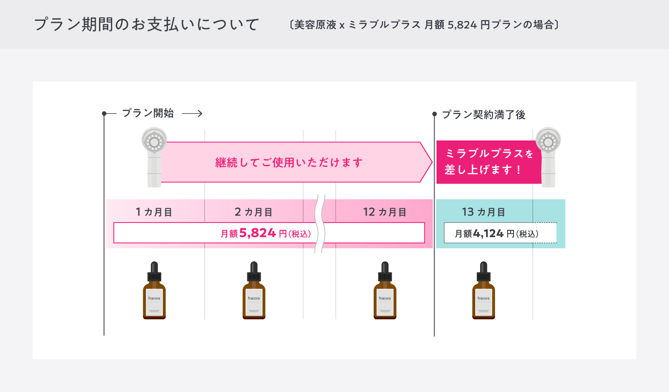Click the プラン期間のお支払いについて heading
Screen dimensions: 669x392
click(146, 24)
